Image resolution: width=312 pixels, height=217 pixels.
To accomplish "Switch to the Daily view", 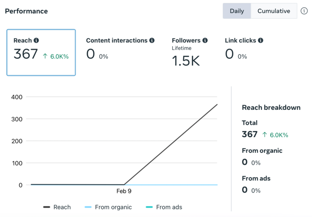I will pos(237,11).
